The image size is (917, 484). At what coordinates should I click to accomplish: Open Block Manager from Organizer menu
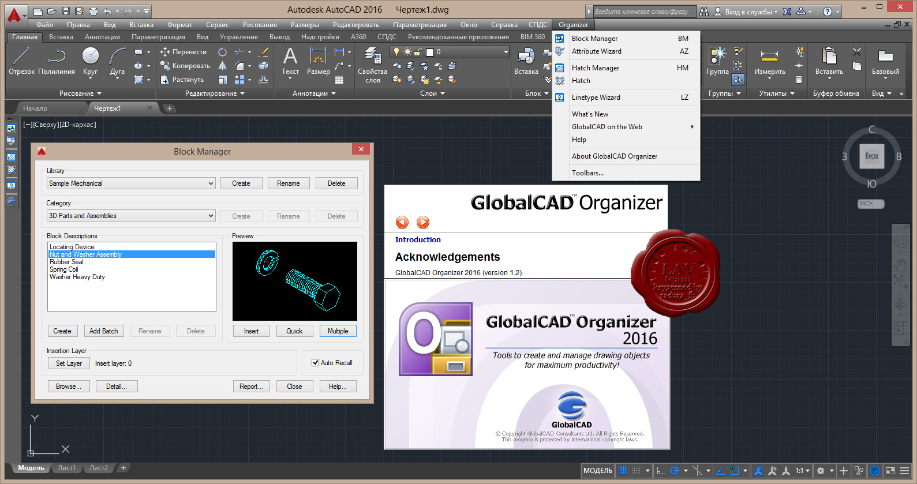click(x=626, y=39)
